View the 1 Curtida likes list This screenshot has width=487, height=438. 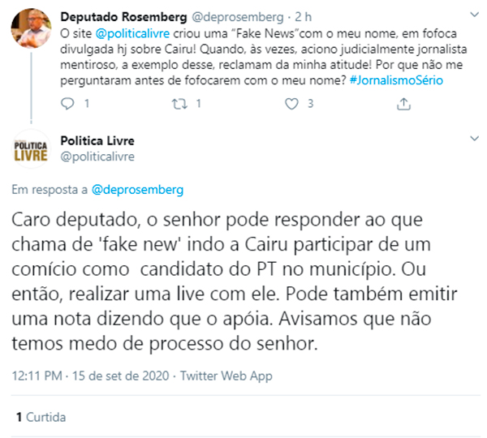click(41, 418)
